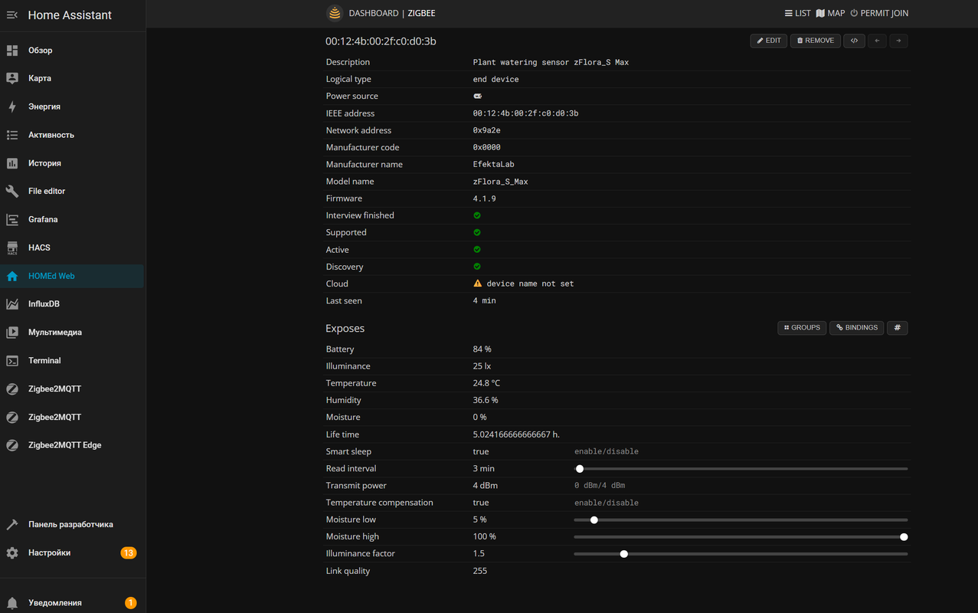978x613 pixels.
Task: Open HACS in the sidebar
Action: [39, 247]
